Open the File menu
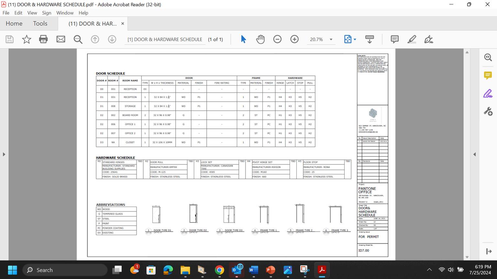Screen dimensions: 497x279 [6, 13]
